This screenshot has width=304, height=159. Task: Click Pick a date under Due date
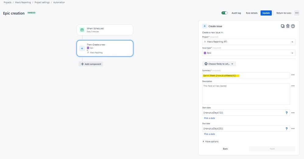click(x=209, y=134)
